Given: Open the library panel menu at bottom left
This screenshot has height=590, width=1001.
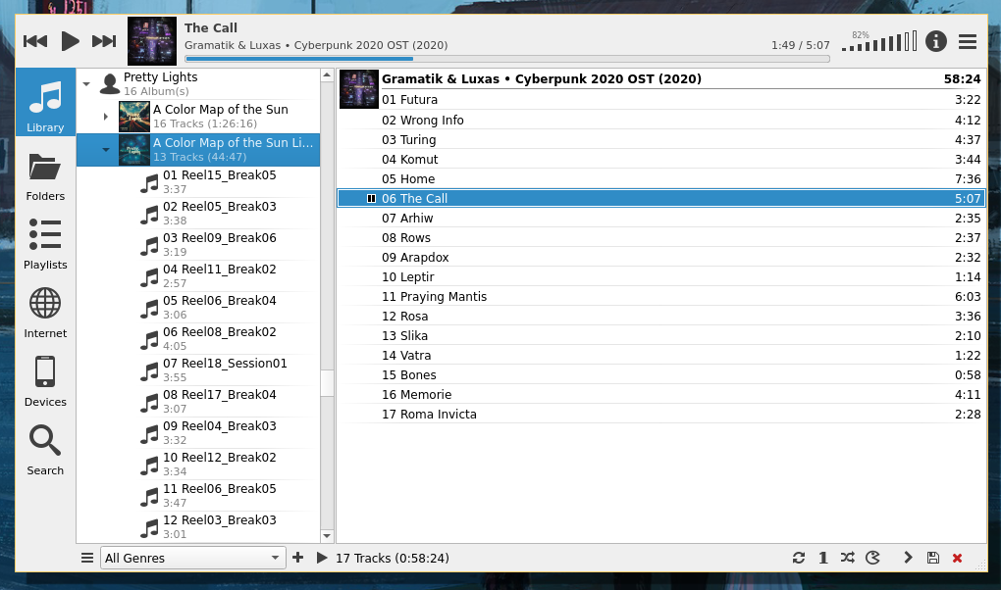Looking at the screenshot, I should point(87,558).
